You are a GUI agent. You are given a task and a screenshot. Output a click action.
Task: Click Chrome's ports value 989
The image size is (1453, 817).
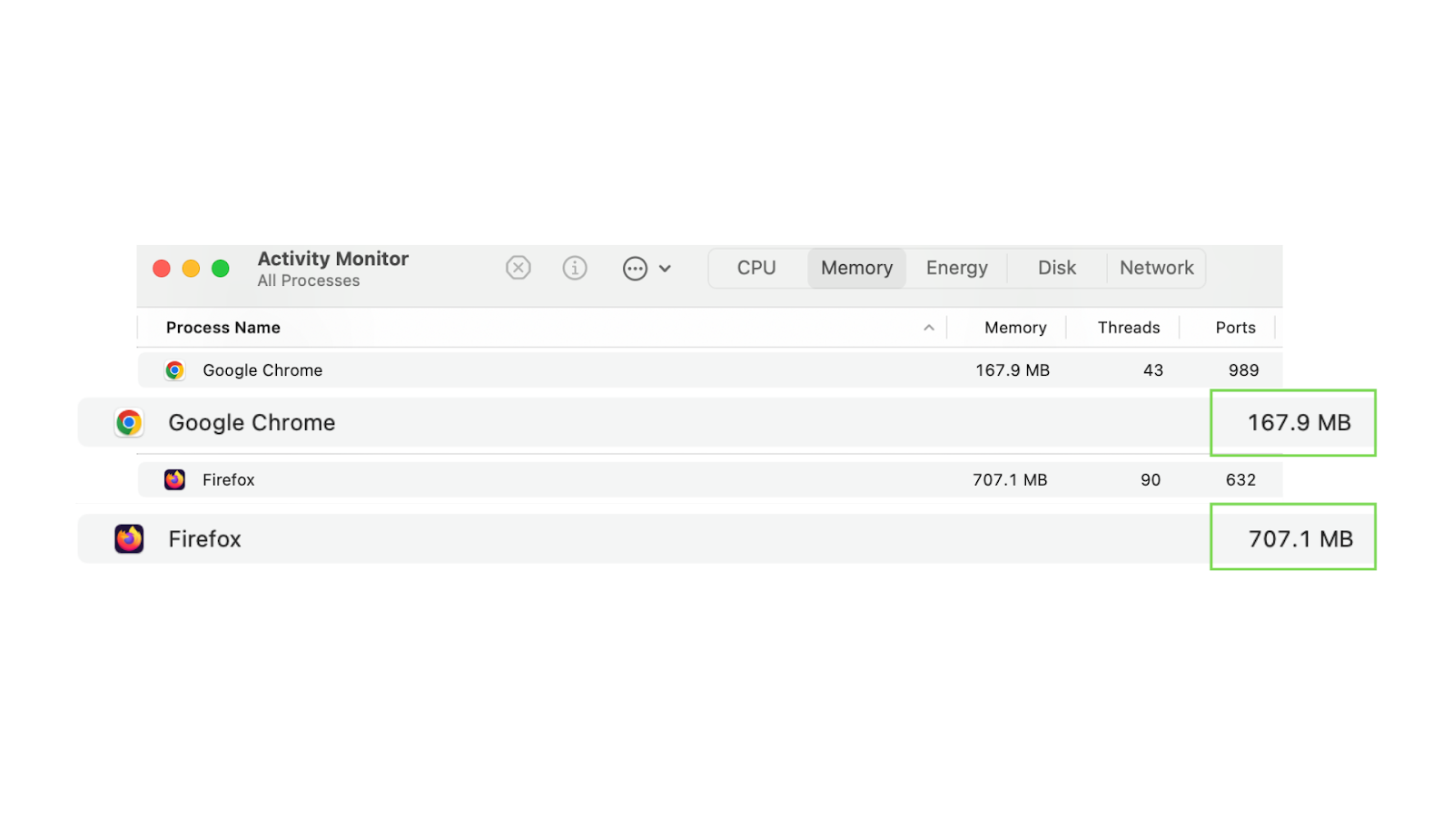click(x=1244, y=370)
